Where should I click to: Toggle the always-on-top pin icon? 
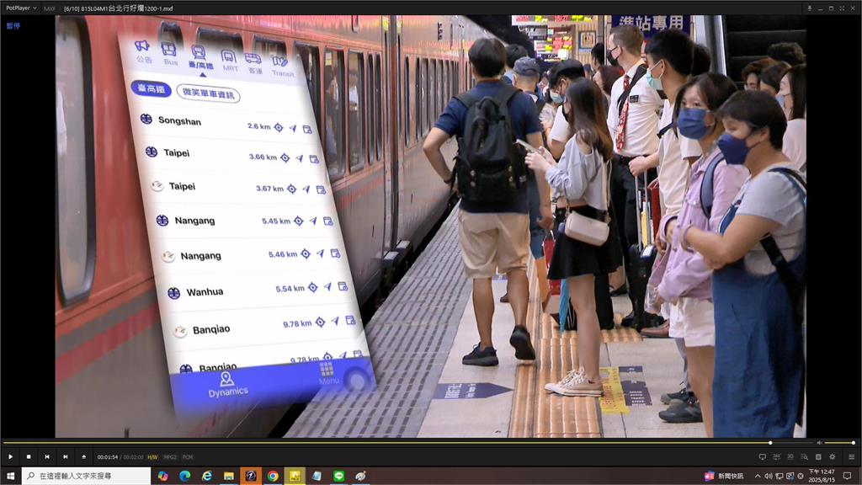[809, 8]
